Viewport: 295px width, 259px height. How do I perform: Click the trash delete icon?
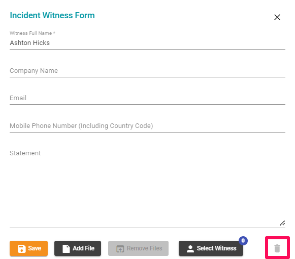coord(277,248)
